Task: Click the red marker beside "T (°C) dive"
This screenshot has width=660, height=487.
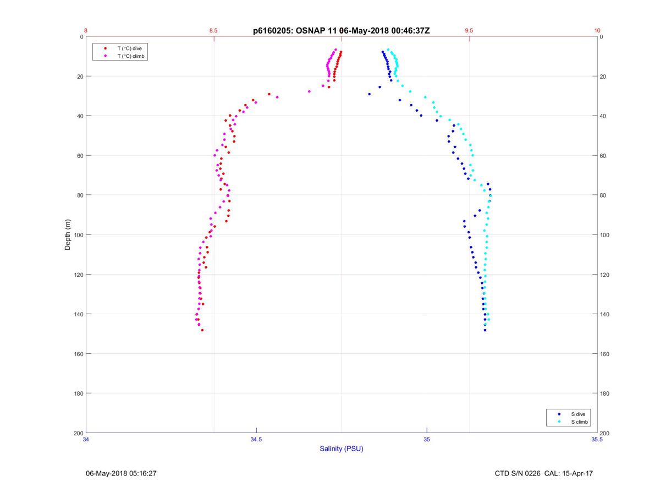Action: (x=105, y=48)
